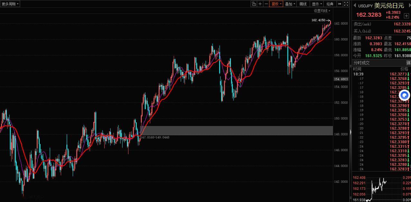411x202 pixels.
Task: Click the panel collapse handle beside chart
Action: pos(350,132)
